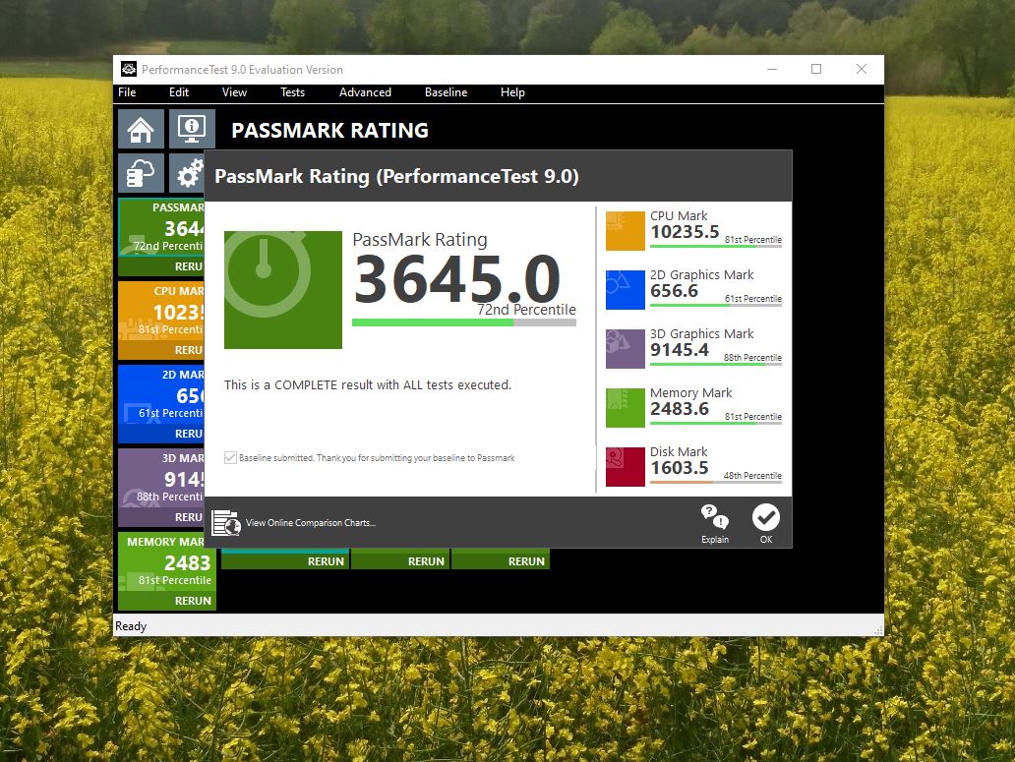The width and height of the screenshot is (1015, 762).
Task: Open the Baseline menu
Action: pos(446,92)
